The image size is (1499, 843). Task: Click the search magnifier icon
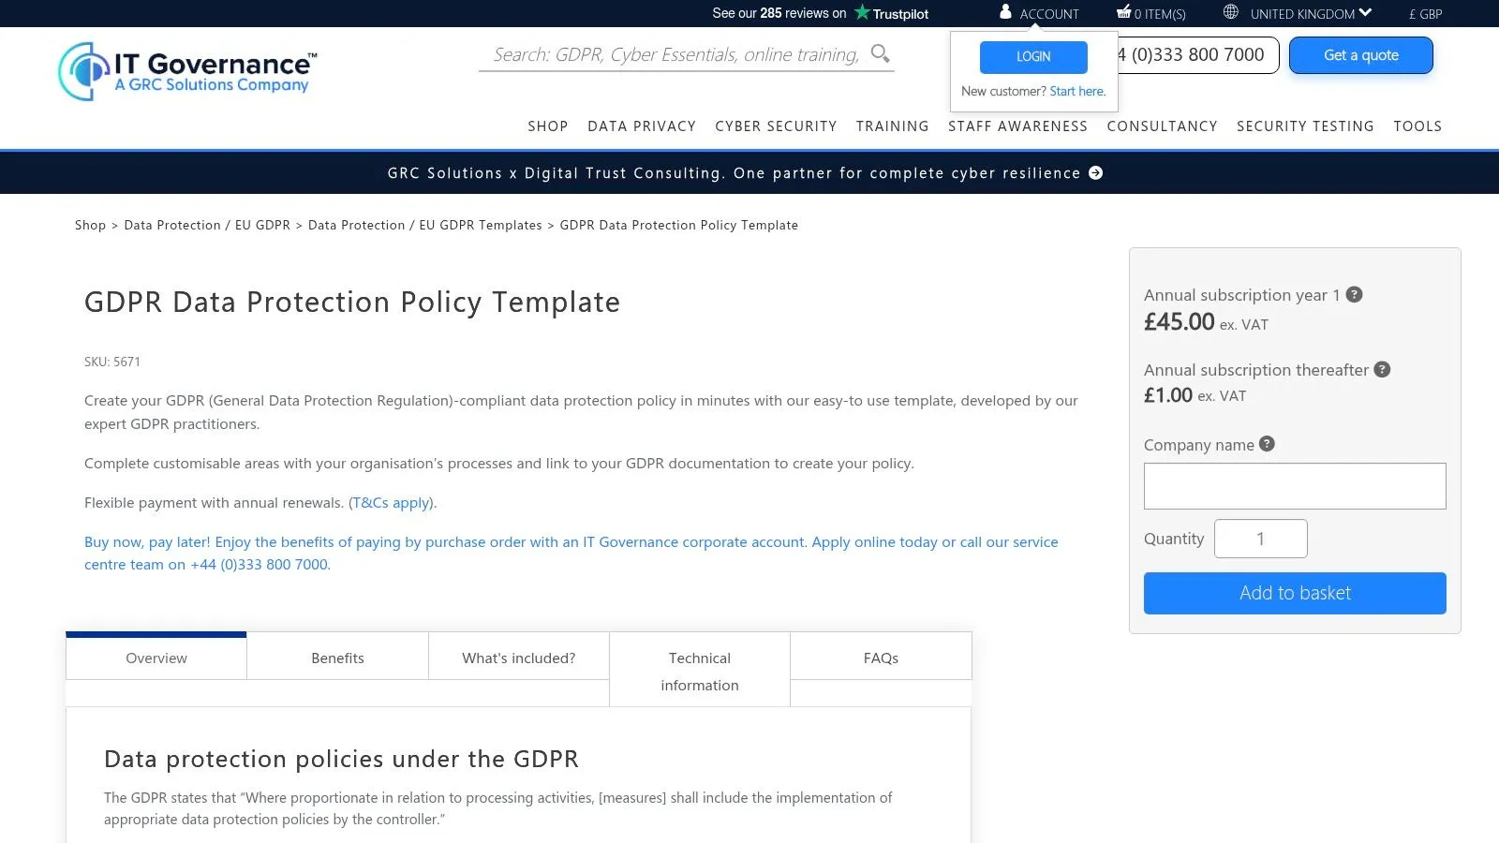coord(880,53)
